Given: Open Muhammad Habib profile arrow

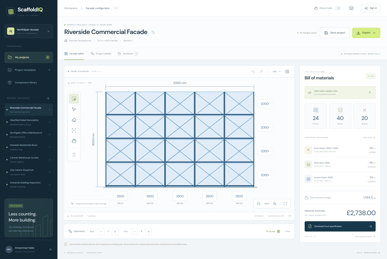Looking at the screenshot, I should coord(50,250).
